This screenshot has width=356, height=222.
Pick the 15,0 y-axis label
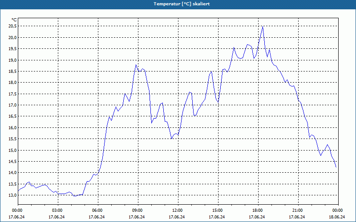click(13, 151)
